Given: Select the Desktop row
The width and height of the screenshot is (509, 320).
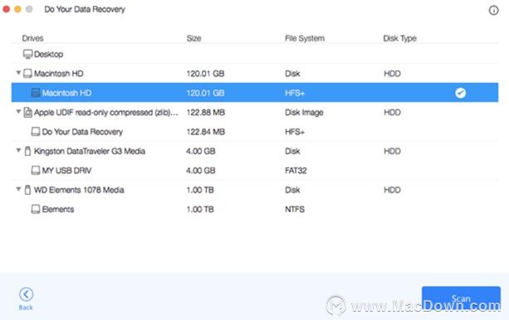Looking at the screenshot, I should 255,54.
